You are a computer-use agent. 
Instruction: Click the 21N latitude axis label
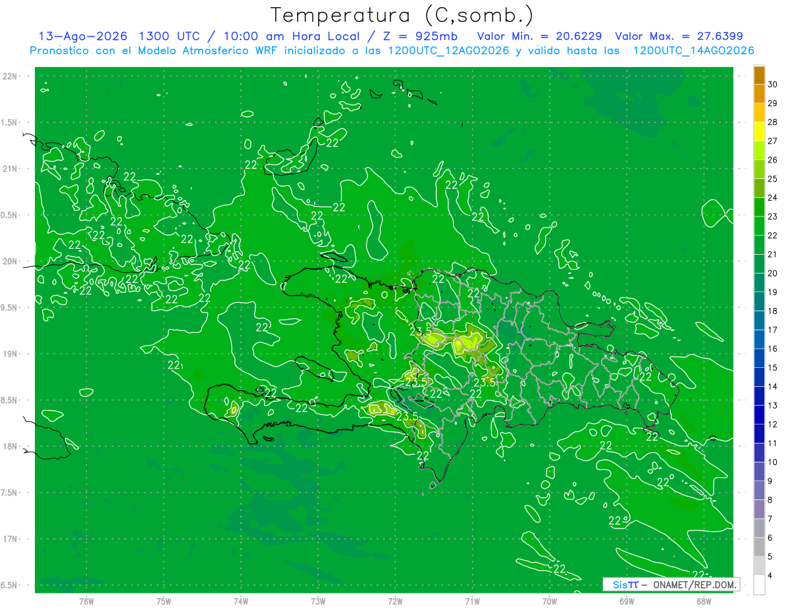click(x=11, y=169)
